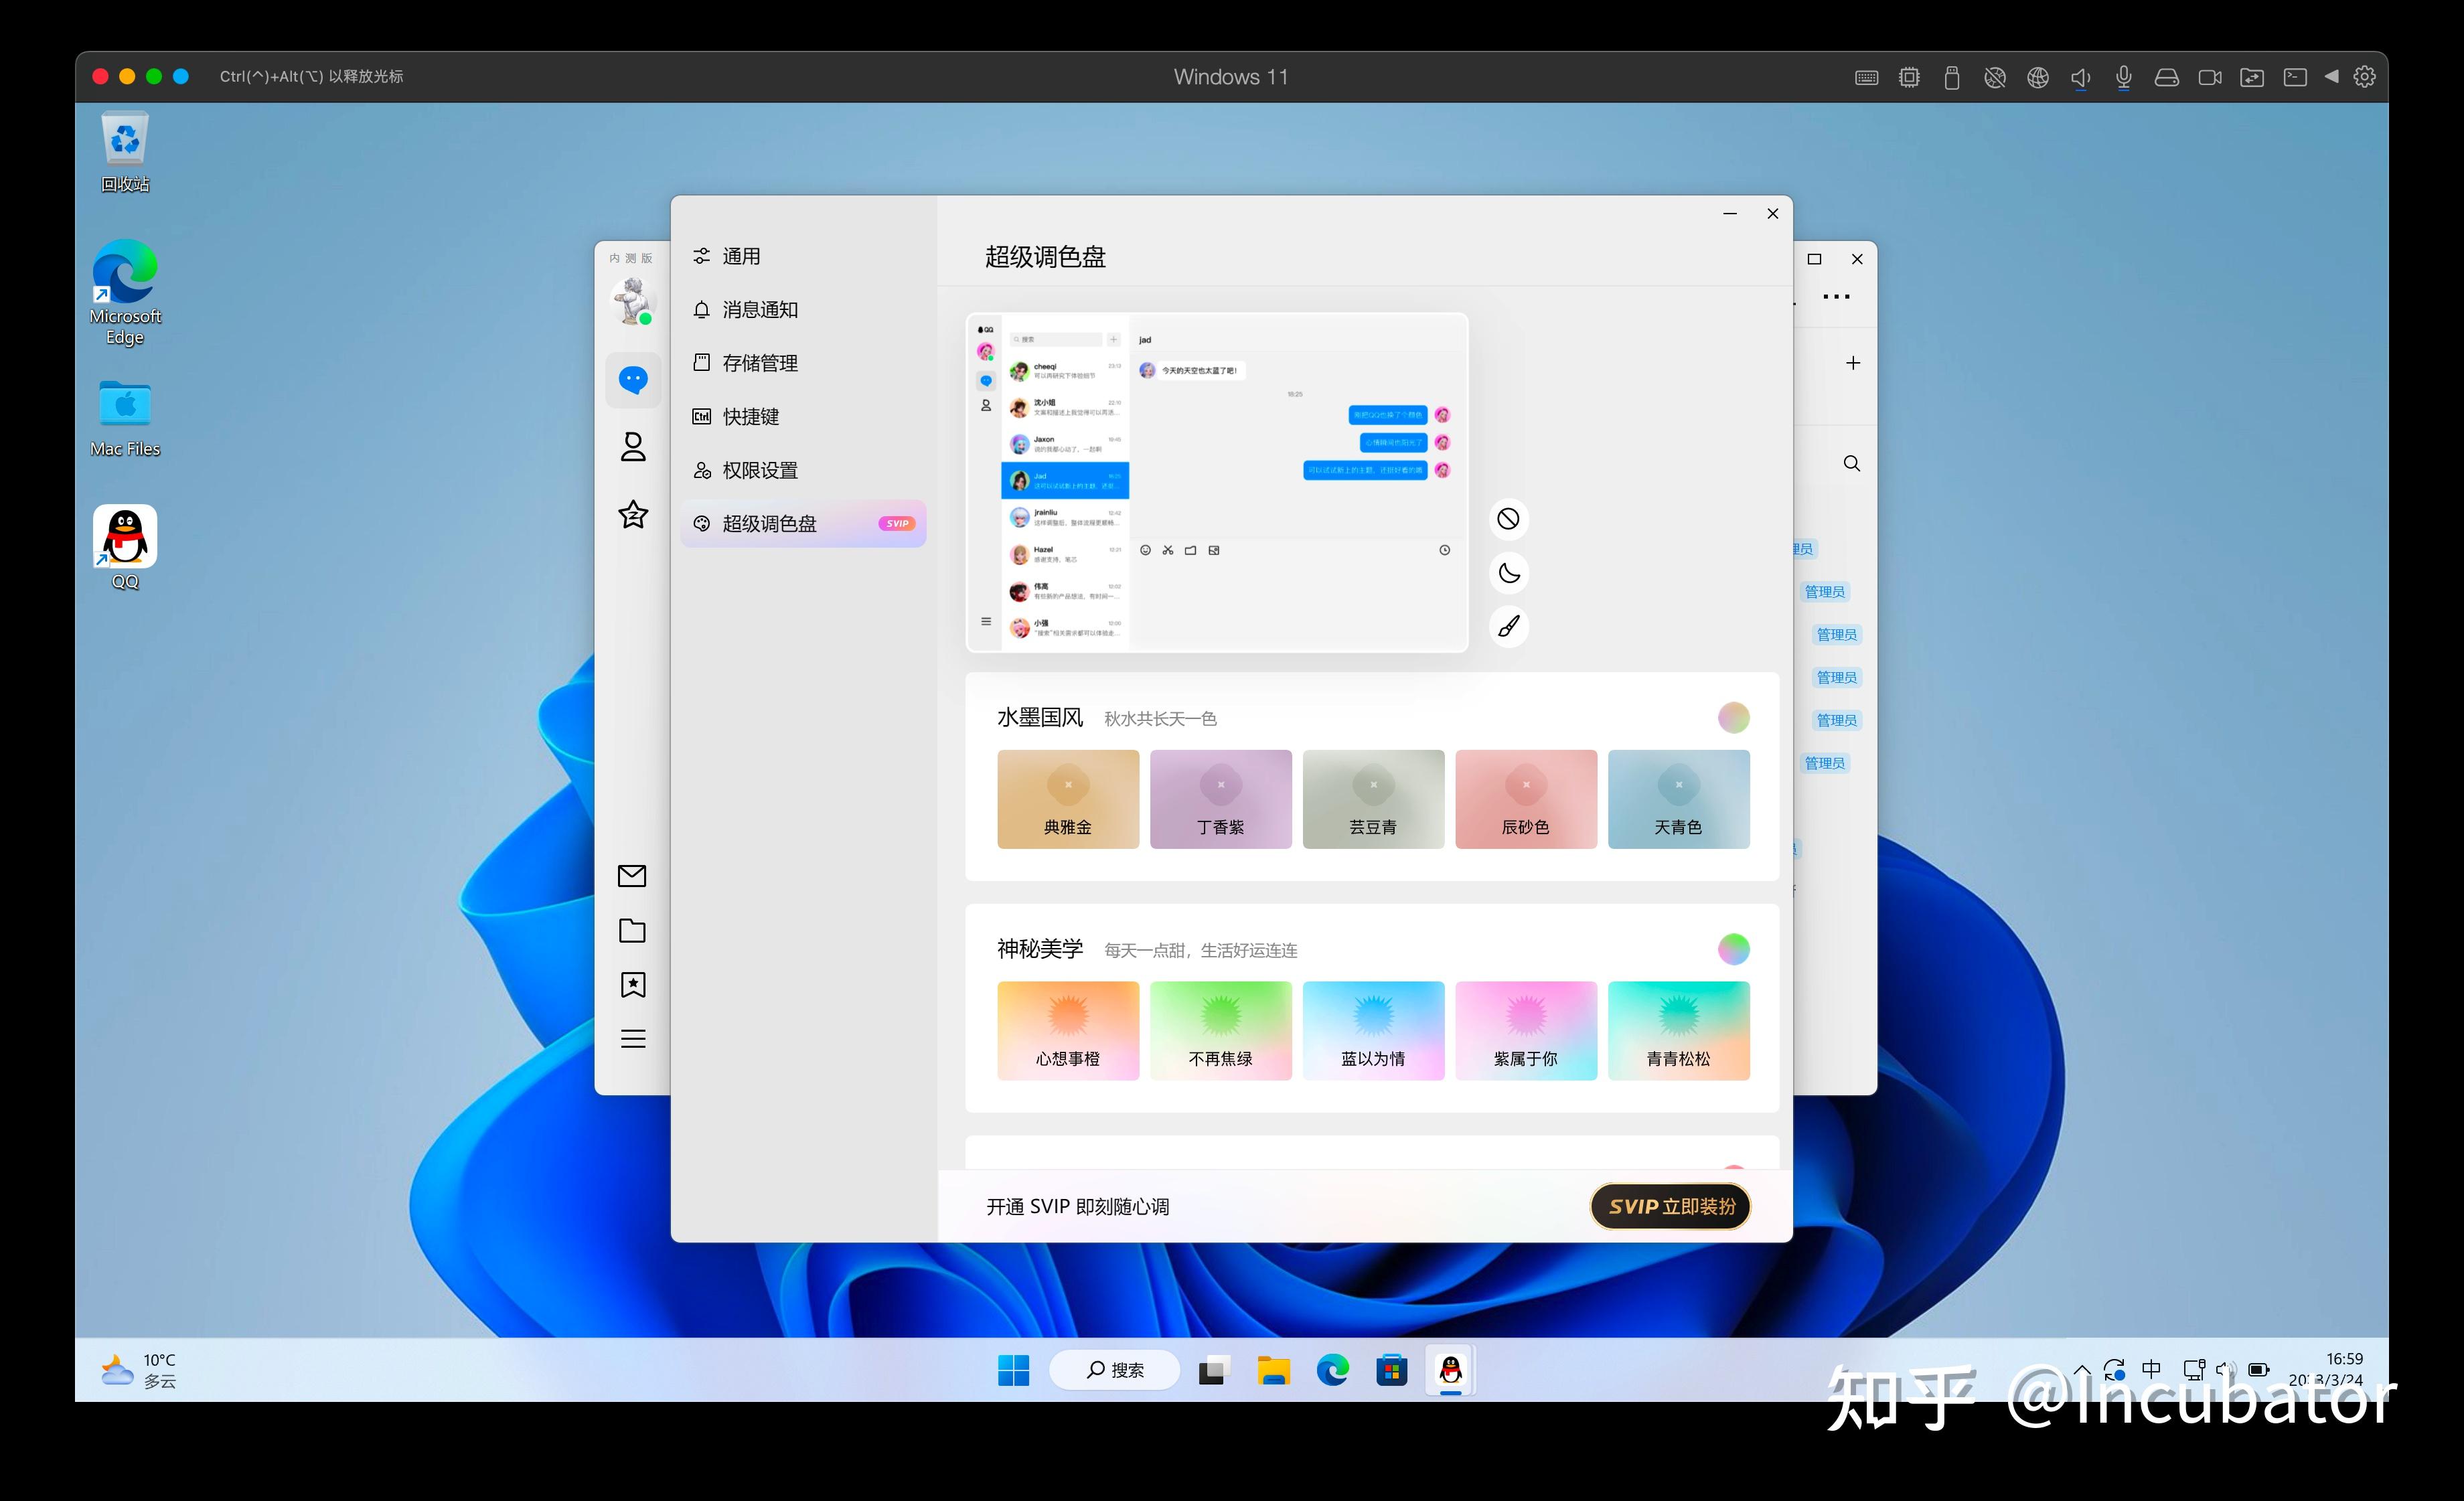Open the folder icon in the QQ sidebar
The image size is (2464, 1501).
tap(632, 930)
